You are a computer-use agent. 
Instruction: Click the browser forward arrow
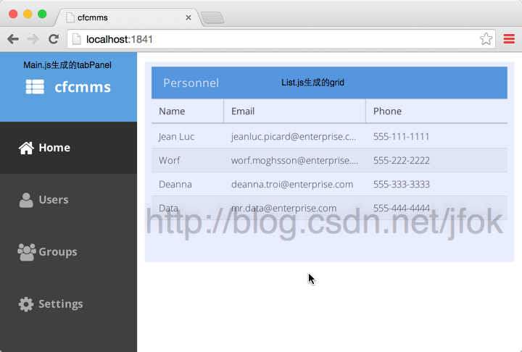point(33,39)
